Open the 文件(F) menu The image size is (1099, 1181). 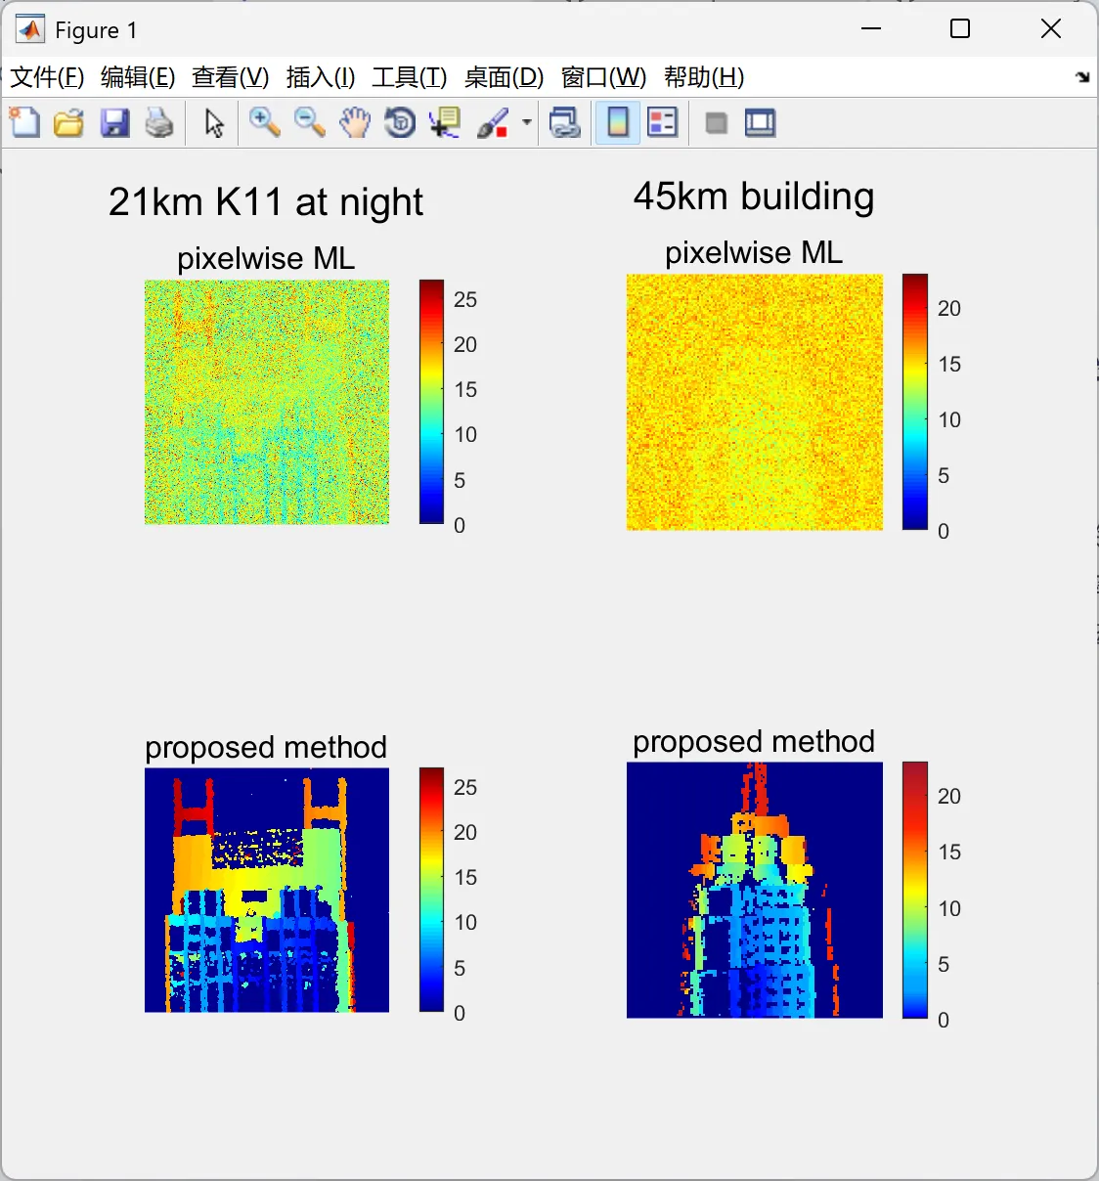pyautogui.click(x=47, y=77)
